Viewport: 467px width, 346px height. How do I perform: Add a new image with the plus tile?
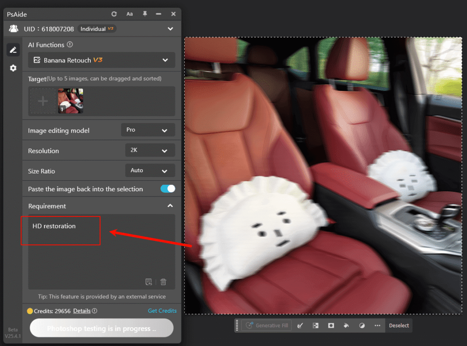[43, 101]
